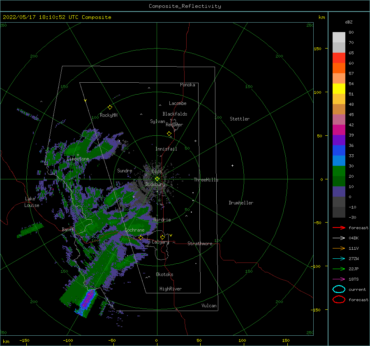Click the 04DK legend text
The width and height of the screenshot is (370, 346).
point(354,238)
